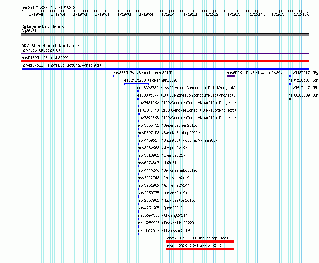
Task: Open variant nsv6074807 (Wu2021)
Action: point(158,163)
